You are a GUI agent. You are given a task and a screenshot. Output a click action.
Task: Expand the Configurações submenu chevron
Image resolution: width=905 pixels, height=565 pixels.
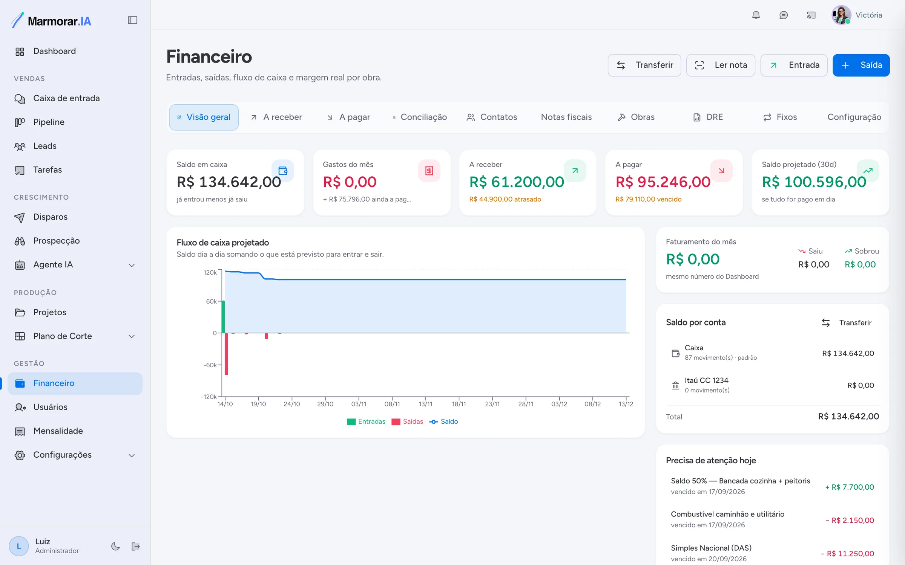pyautogui.click(x=132, y=455)
